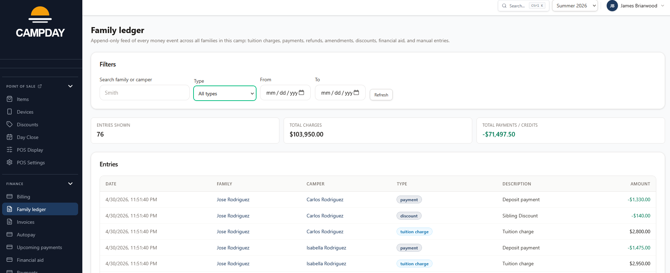Click the Items bag icon

pyautogui.click(x=10, y=99)
